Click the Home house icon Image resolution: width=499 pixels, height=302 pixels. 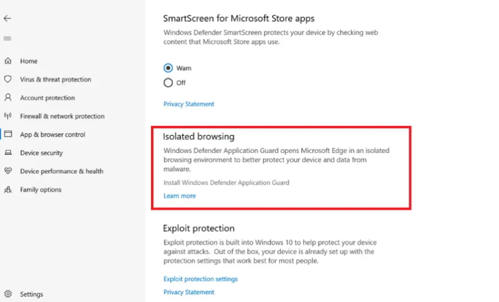click(x=8, y=61)
